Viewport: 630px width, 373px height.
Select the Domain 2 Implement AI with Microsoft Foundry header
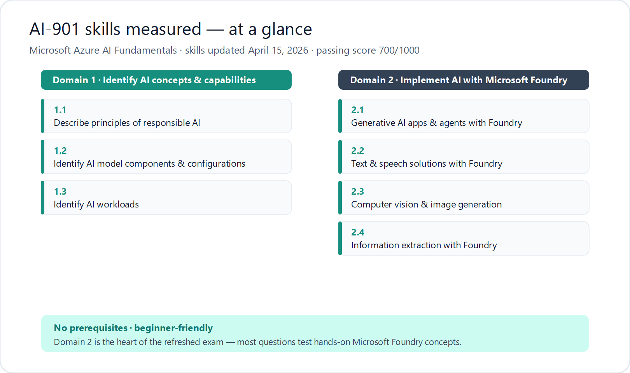464,80
